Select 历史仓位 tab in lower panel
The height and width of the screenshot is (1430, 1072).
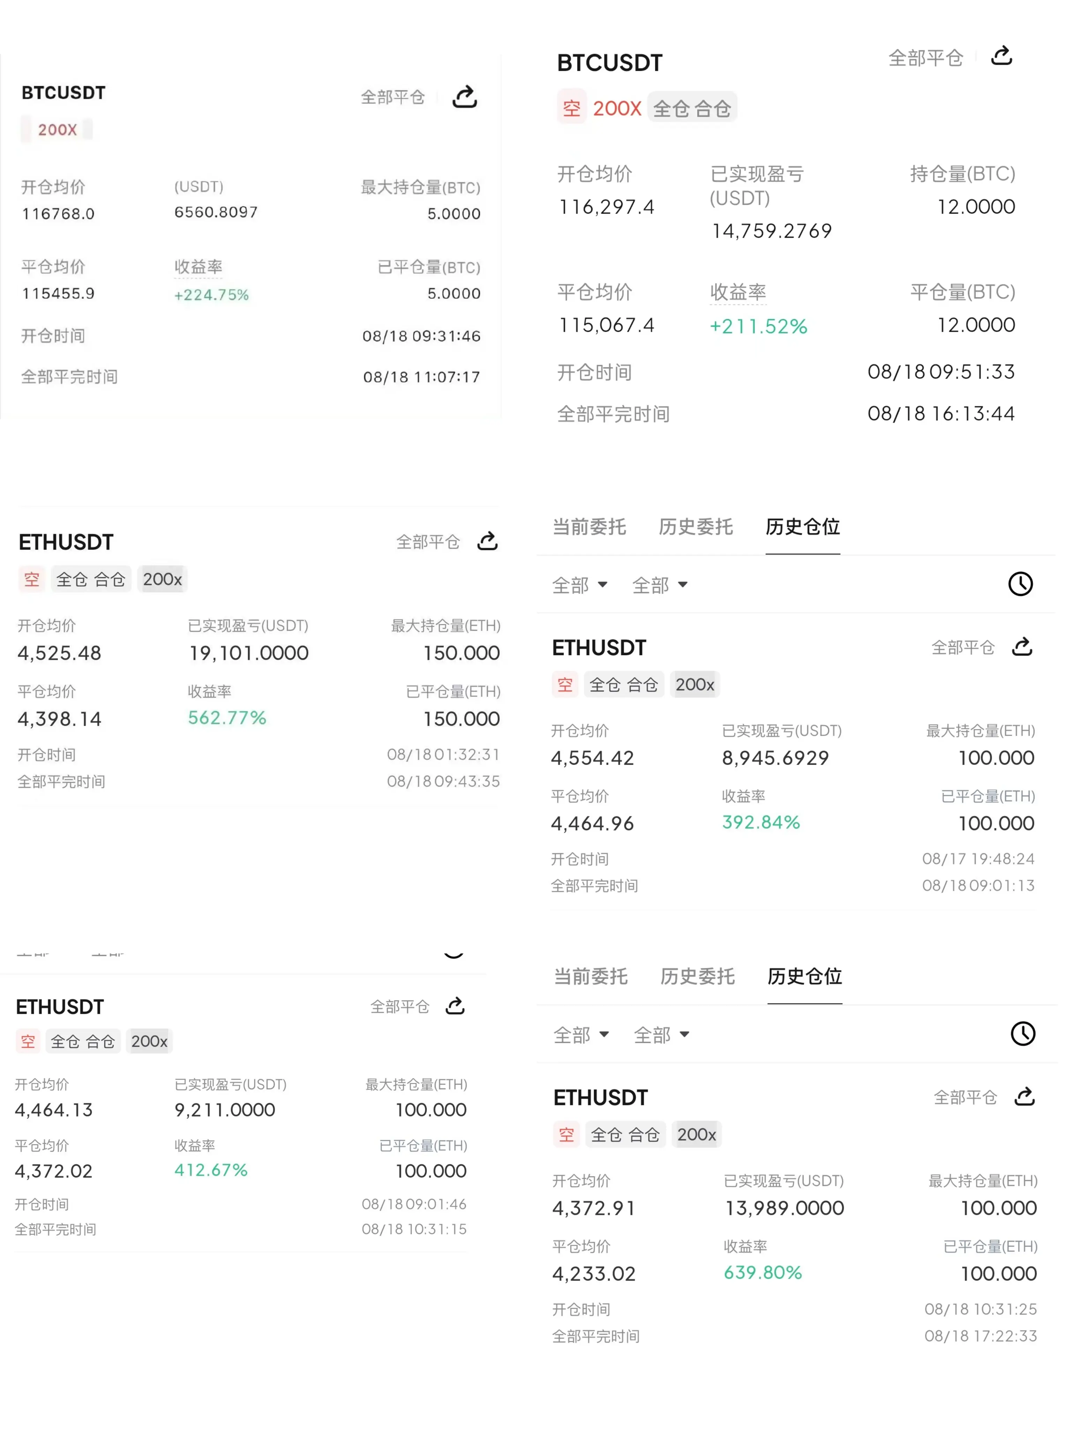[x=804, y=975]
